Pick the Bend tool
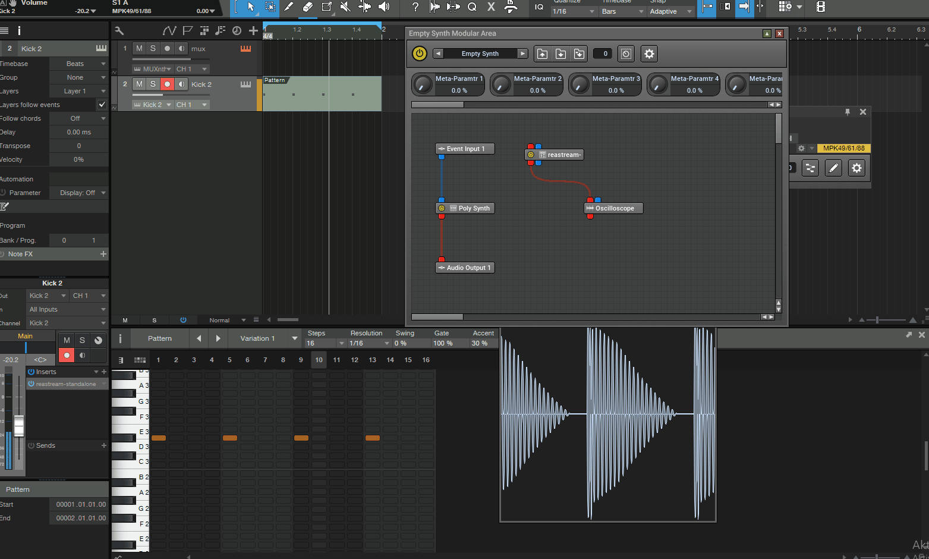This screenshot has width=929, height=559. [364, 7]
